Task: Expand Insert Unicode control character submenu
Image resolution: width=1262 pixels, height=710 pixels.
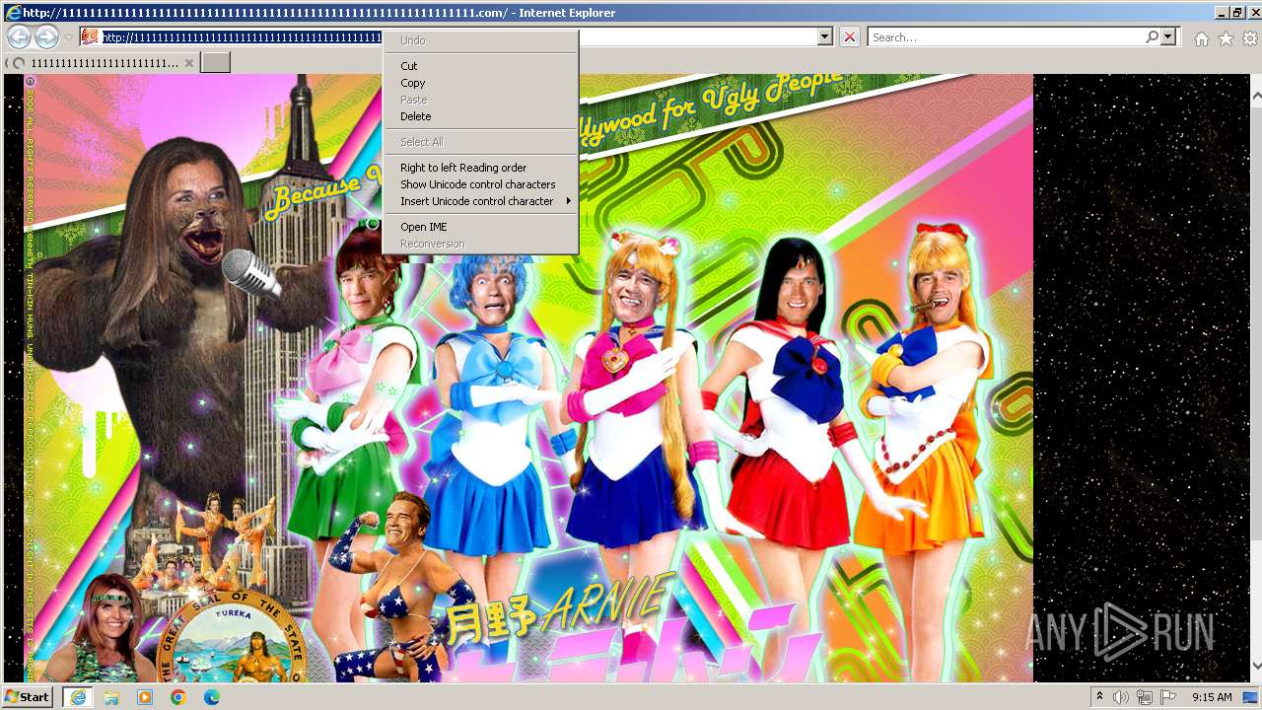Action: point(480,201)
